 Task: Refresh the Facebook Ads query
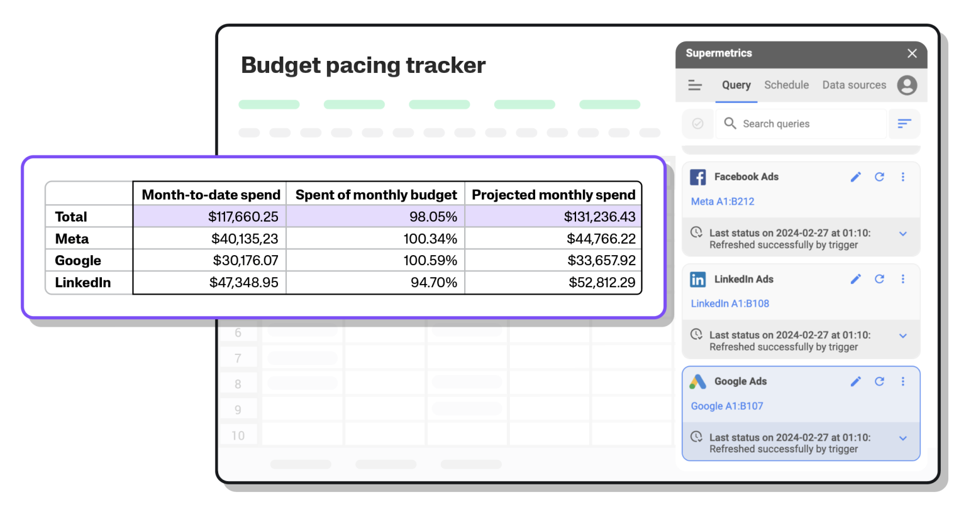point(879,177)
